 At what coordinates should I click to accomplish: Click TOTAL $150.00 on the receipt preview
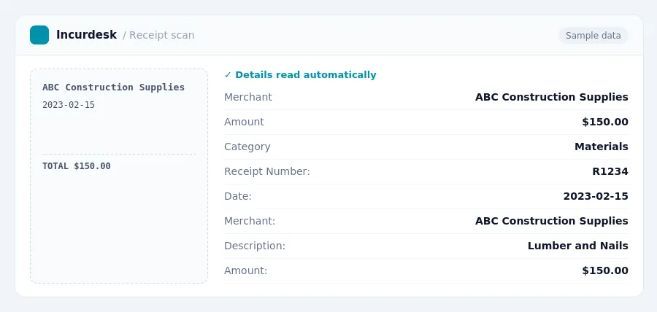pyautogui.click(x=77, y=166)
